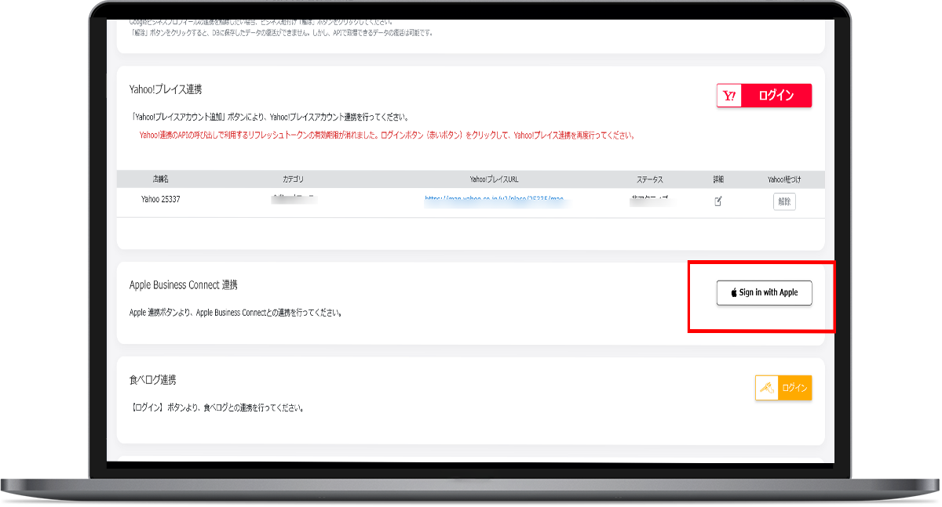Screen dimensions: 942x507
Task: Click the 解除 unlink button for Yahoo 25337
Action: click(783, 201)
